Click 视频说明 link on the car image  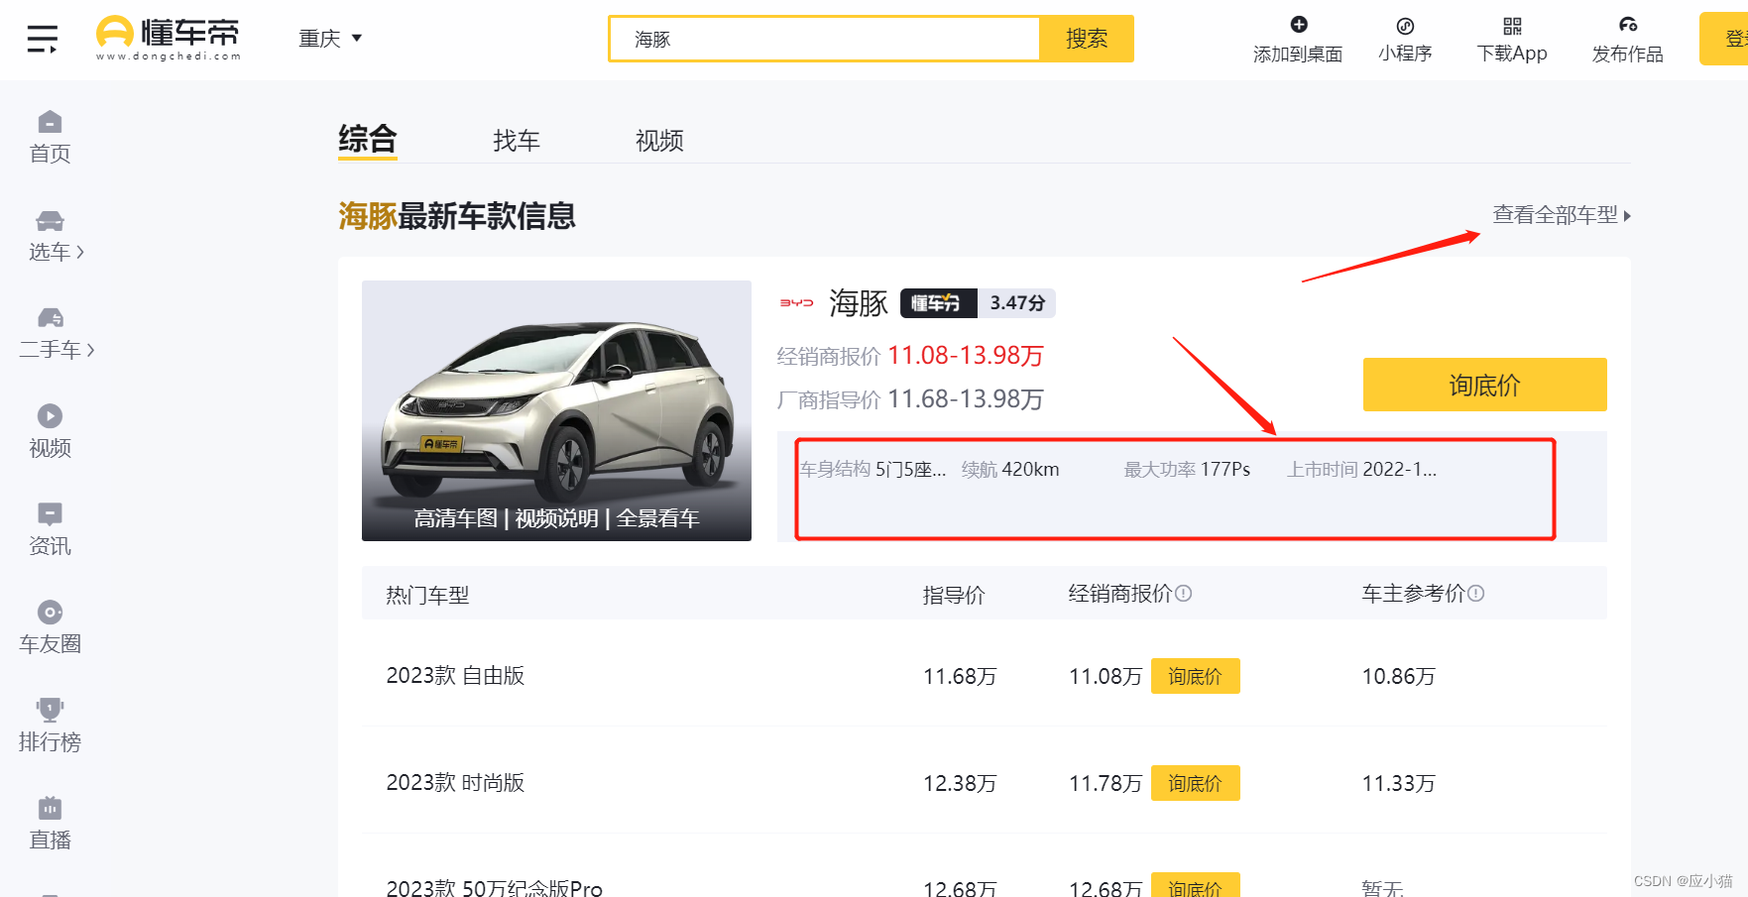point(556,518)
